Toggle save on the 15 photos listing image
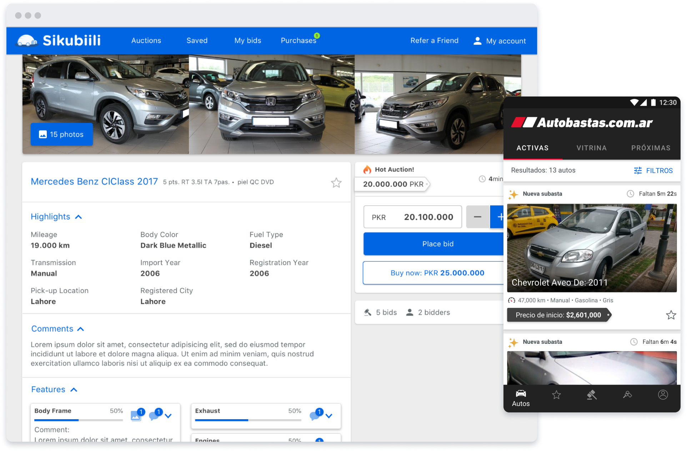 tap(61, 134)
